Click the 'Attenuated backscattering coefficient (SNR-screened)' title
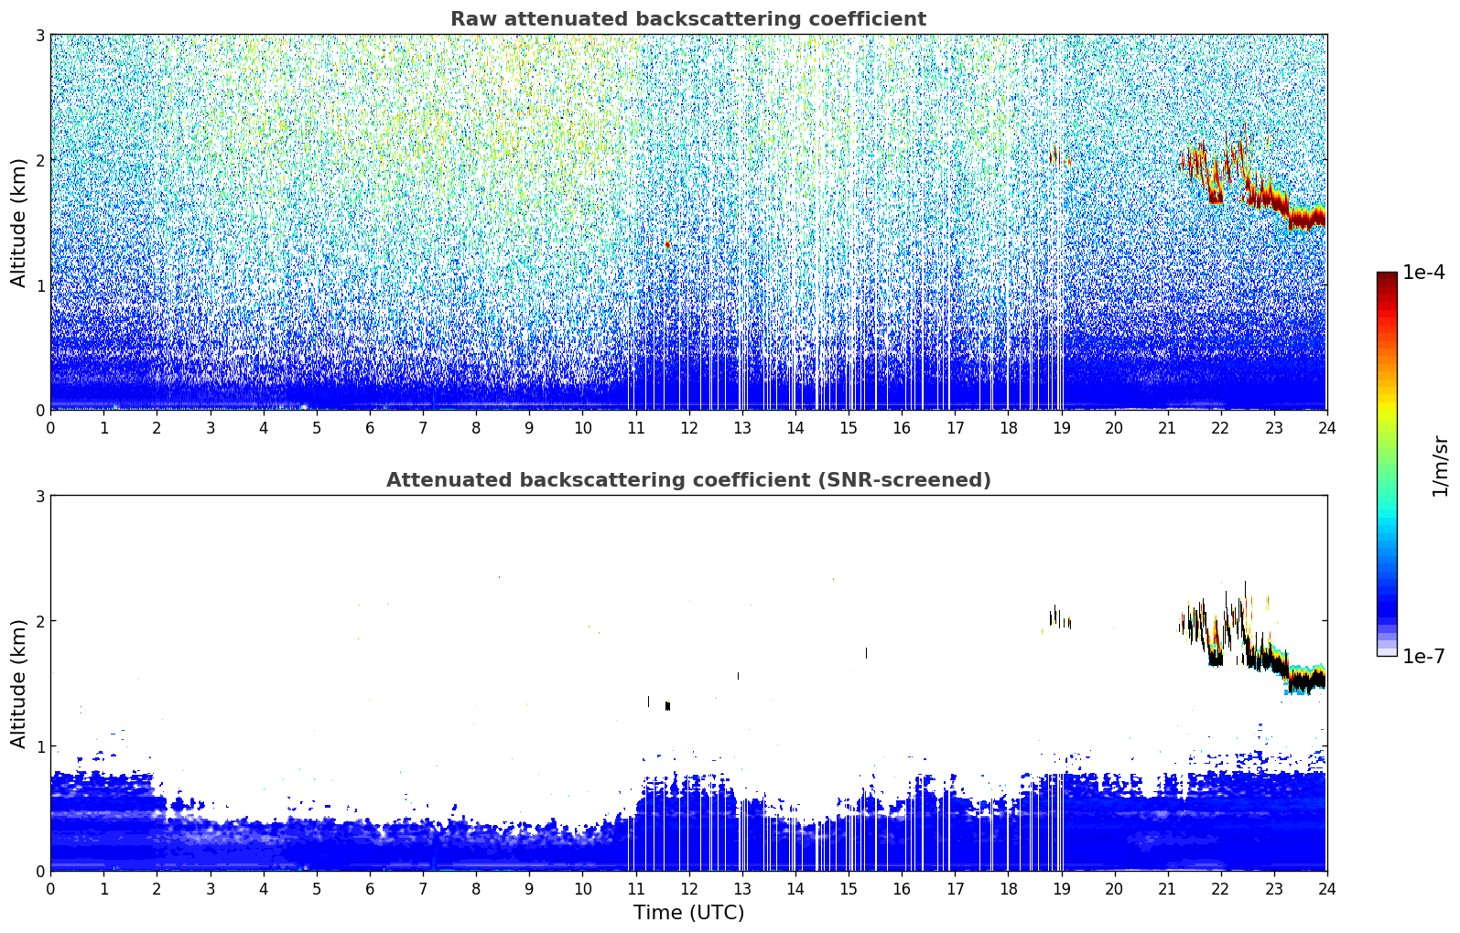The width and height of the screenshot is (1460, 933). click(688, 480)
